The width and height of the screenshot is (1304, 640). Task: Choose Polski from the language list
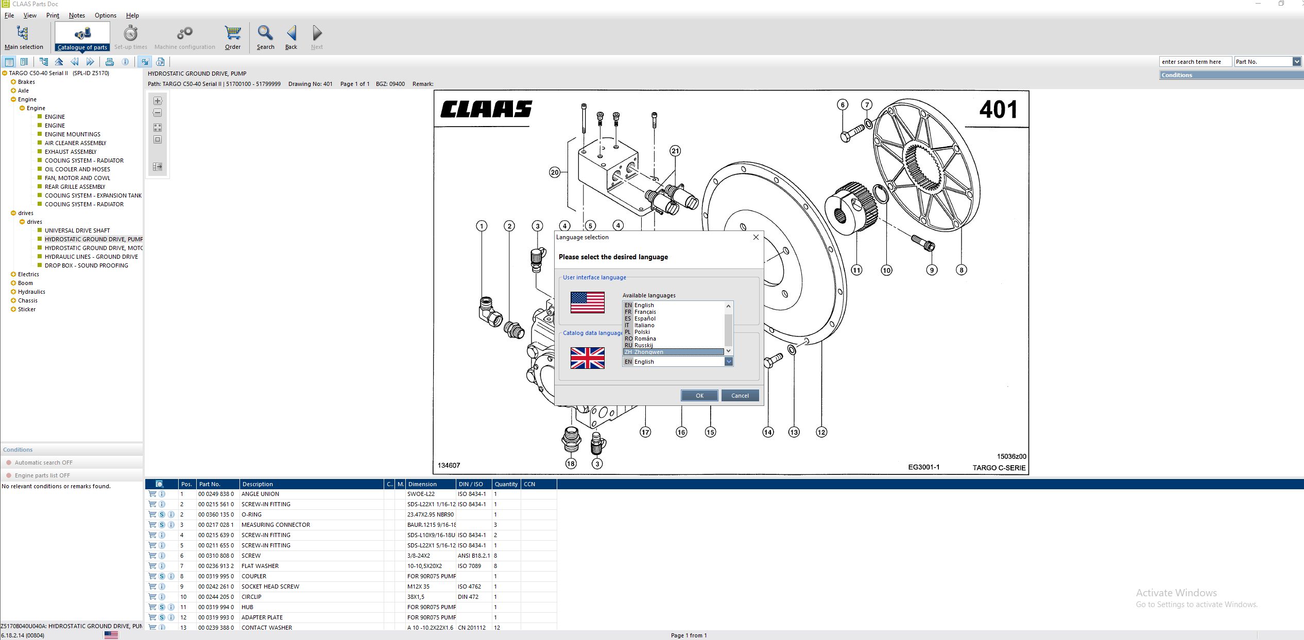coord(673,332)
